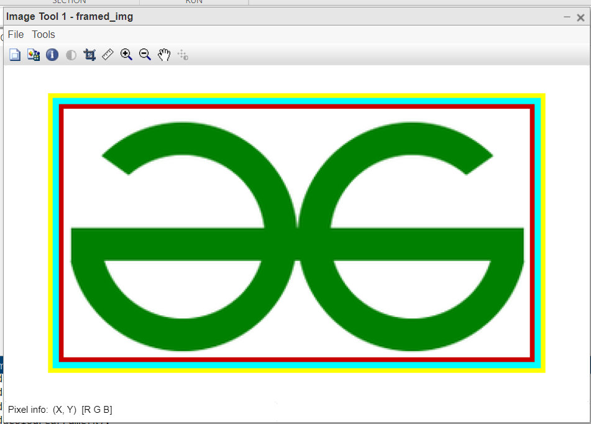
Task: Select the Crop Image tool
Action: click(x=89, y=55)
